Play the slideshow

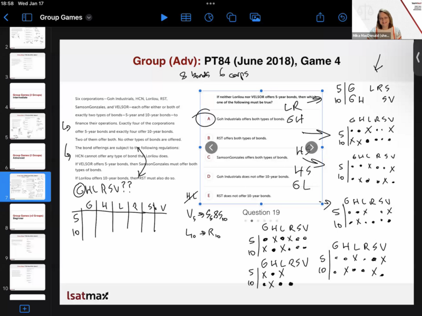point(164,17)
